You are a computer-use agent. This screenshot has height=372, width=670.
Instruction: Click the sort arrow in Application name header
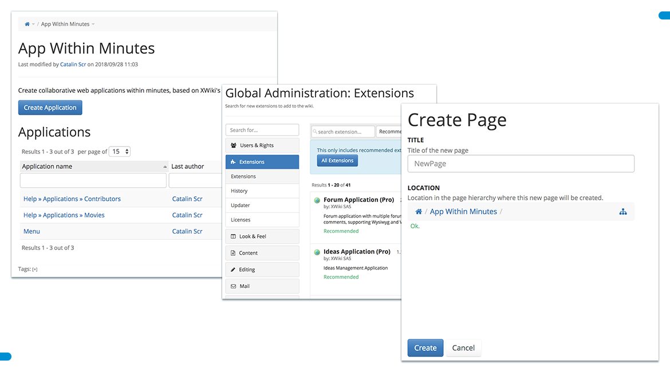[x=165, y=167]
